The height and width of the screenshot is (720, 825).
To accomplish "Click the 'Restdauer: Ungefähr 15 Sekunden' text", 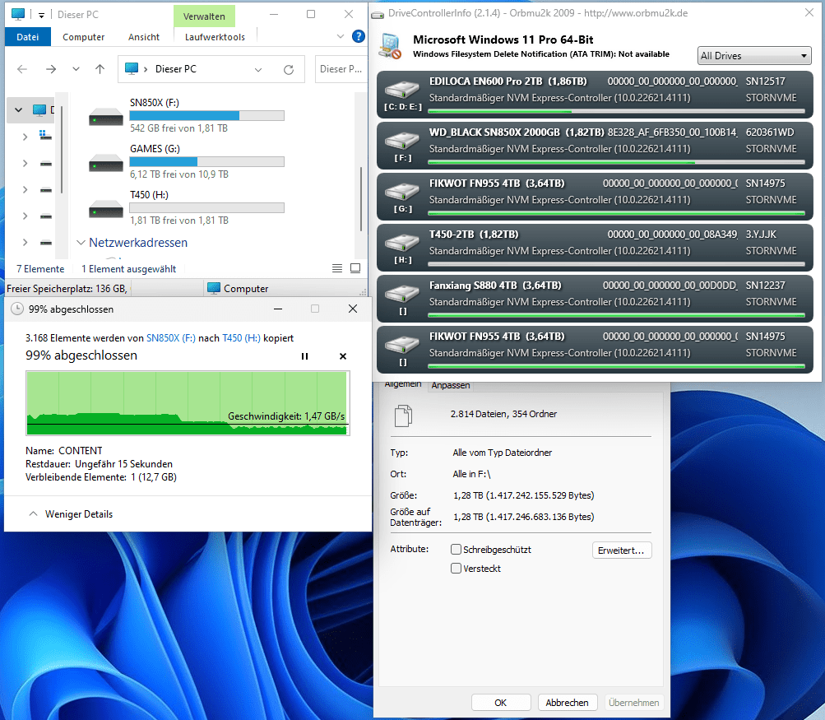I will 99,464.
